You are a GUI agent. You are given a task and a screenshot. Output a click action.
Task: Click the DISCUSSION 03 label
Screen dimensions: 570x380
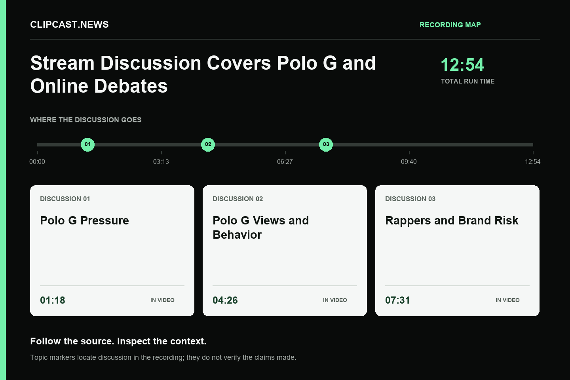tap(410, 199)
